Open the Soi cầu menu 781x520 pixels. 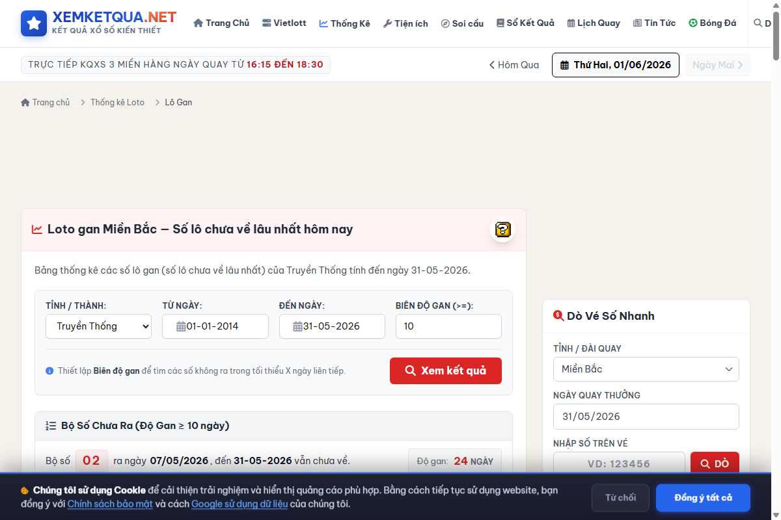[x=462, y=23]
